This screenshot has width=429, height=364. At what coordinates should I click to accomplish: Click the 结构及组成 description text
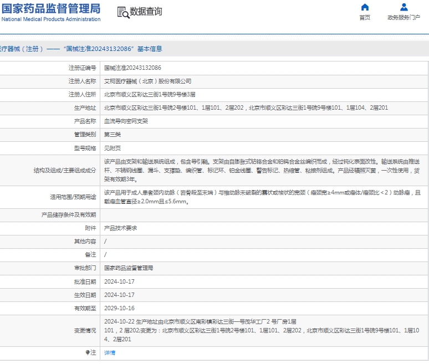tap(262, 171)
